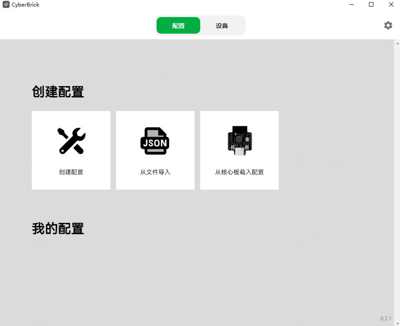Click the 创建配置 card label
400x326 pixels.
click(71, 172)
